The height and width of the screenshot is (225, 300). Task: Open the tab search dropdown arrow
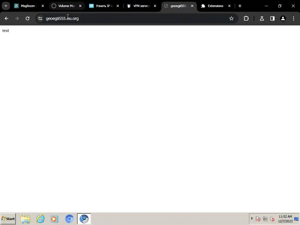6,6
